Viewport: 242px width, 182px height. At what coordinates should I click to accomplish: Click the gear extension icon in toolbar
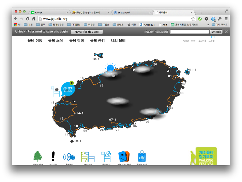(x=206, y=19)
